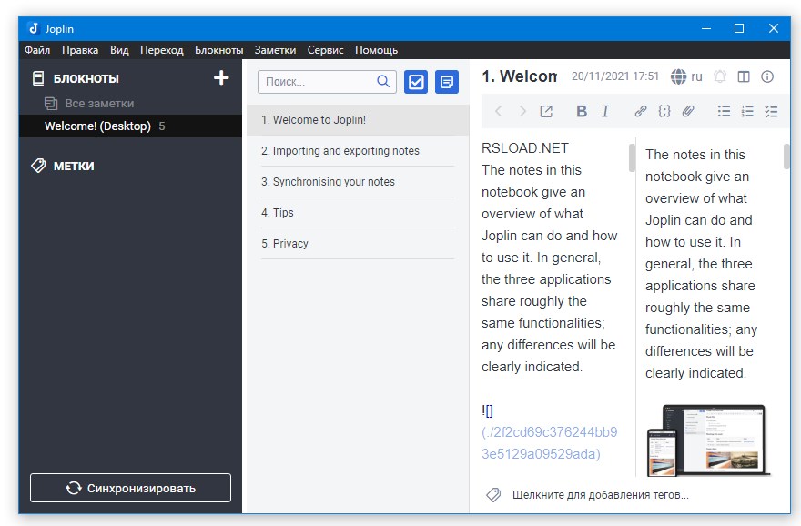Open the Заметки menu
Screen dimensions: 801x526
coord(275,50)
